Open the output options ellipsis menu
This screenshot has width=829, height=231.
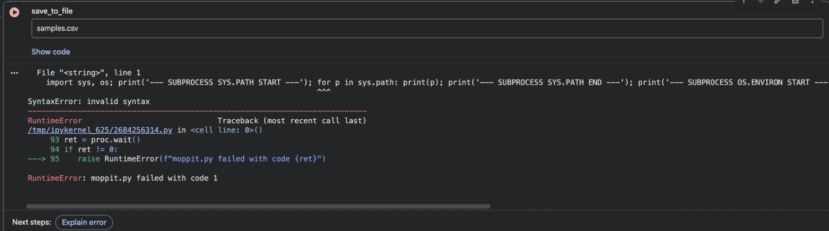pyautogui.click(x=14, y=73)
